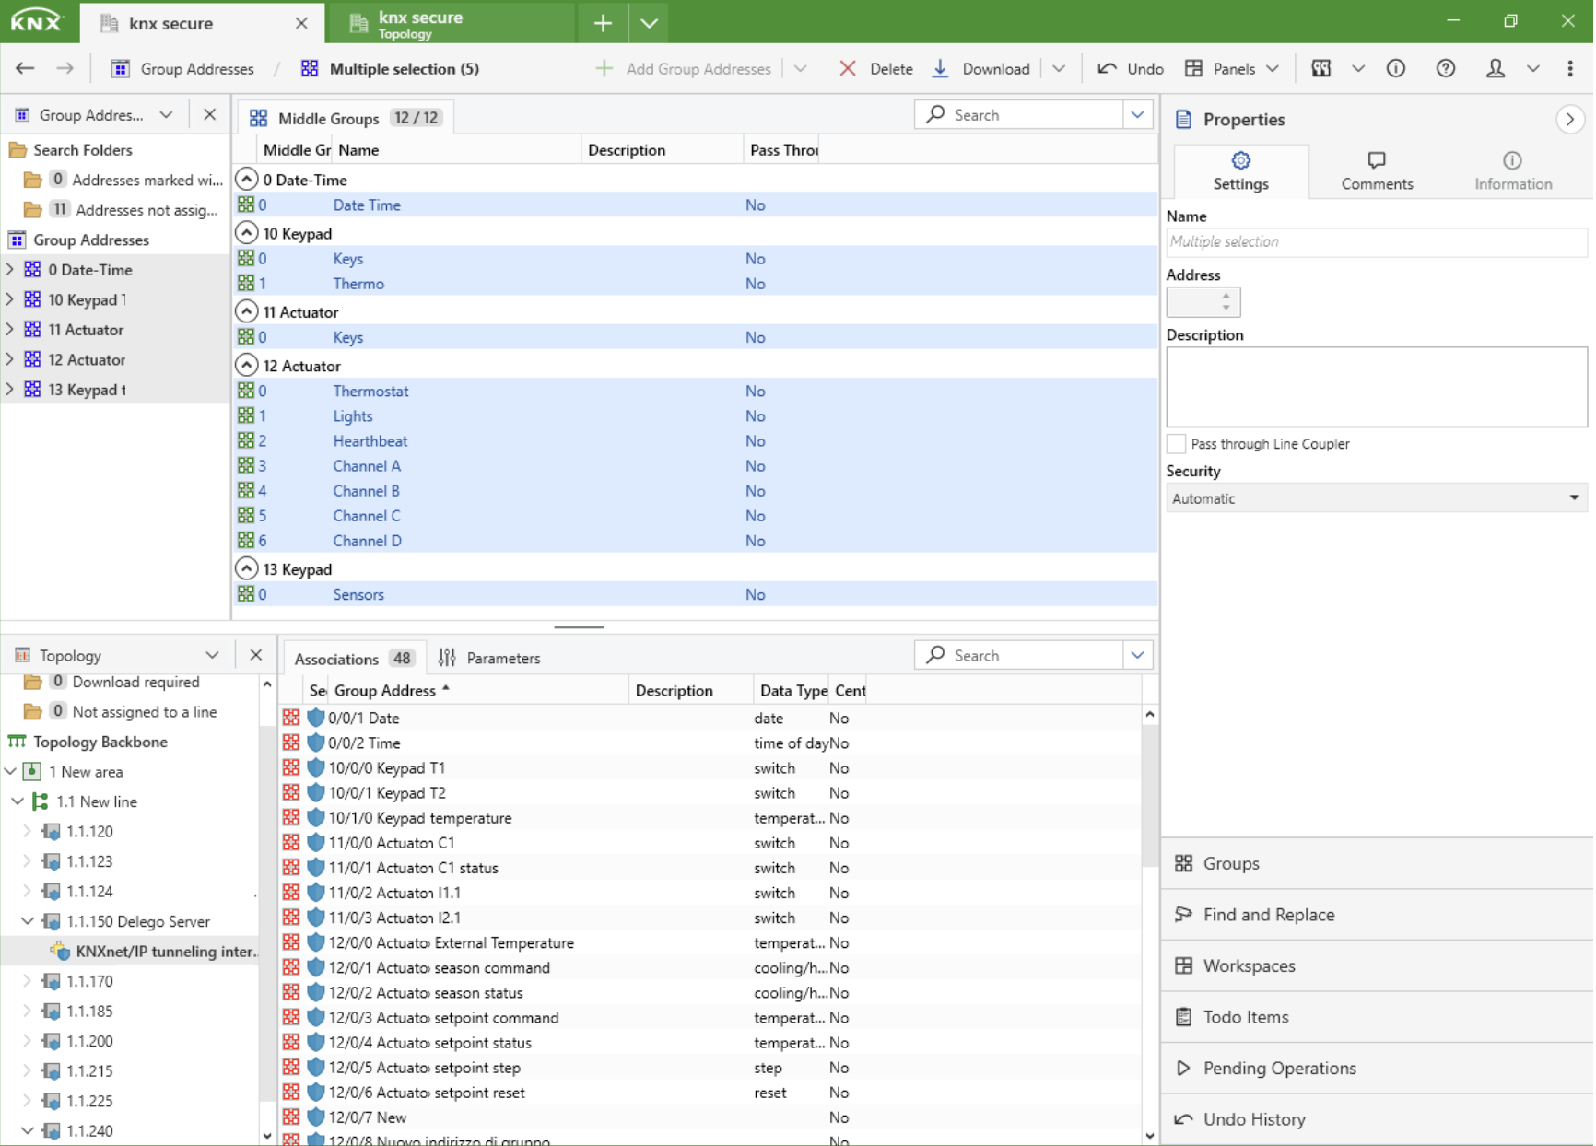Open the Workspaces panel
This screenshot has height=1146, width=1596.
tap(1377, 965)
